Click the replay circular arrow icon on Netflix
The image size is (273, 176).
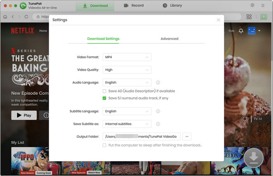click(x=245, y=119)
